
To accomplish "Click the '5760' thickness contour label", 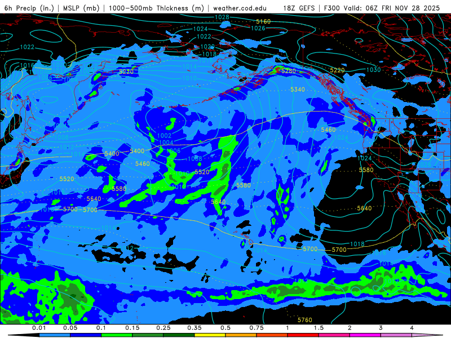I will [x=304, y=320].
